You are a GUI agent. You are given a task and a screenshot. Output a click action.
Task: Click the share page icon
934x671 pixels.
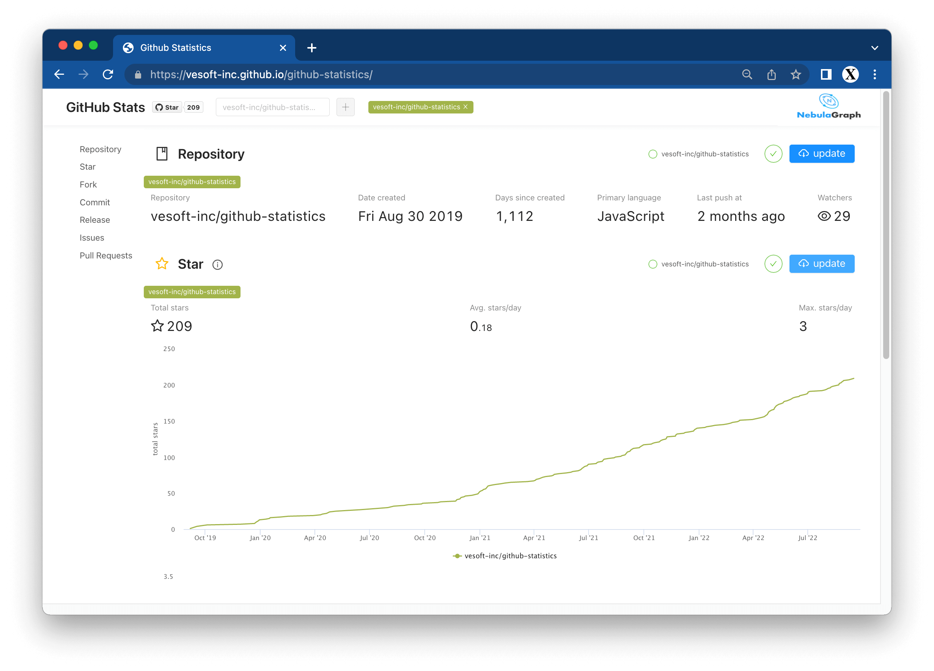[x=771, y=74]
